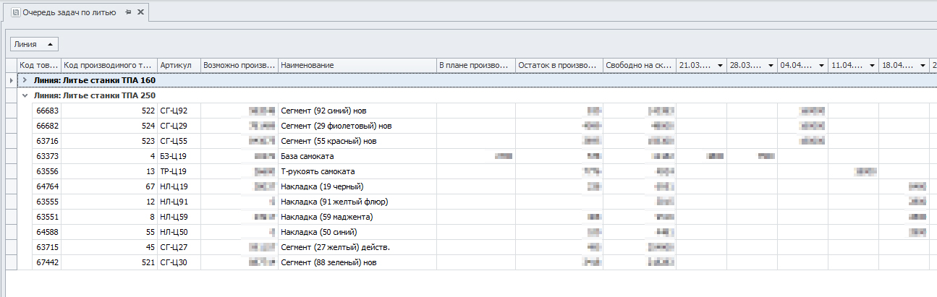Click the pin icon on the document tab

click(x=128, y=12)
